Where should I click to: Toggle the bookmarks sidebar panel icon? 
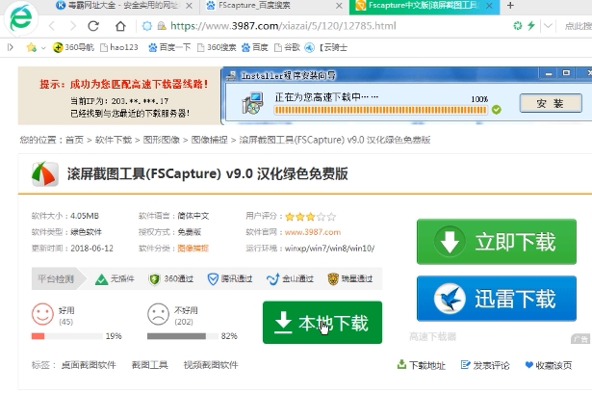coord(11,47)
